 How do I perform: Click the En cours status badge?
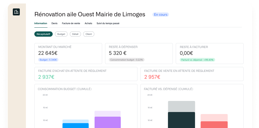(x=161, y=15)
